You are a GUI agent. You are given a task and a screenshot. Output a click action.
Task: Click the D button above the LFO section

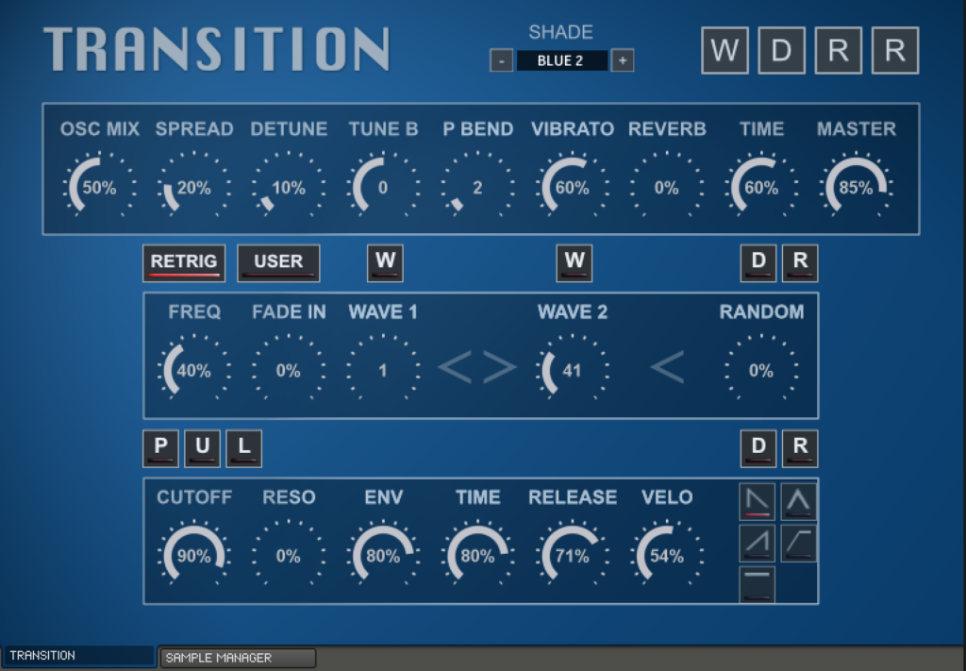(x=758, y=262)
